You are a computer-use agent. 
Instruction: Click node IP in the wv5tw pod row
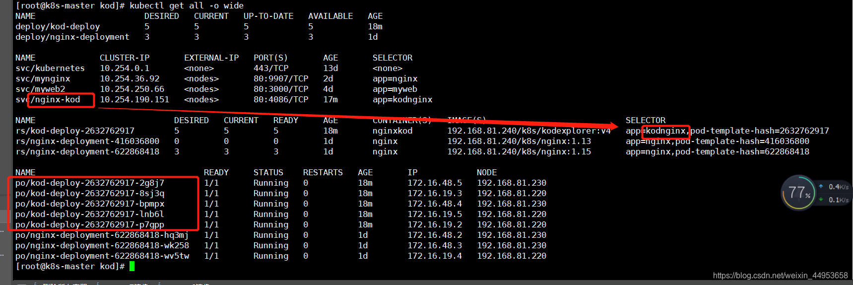point(512,256)
